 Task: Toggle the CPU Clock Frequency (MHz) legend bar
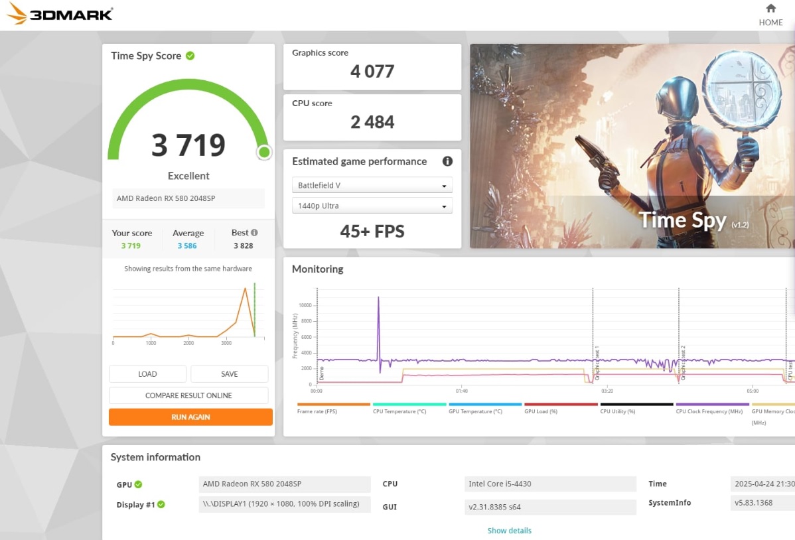(712, 405)
